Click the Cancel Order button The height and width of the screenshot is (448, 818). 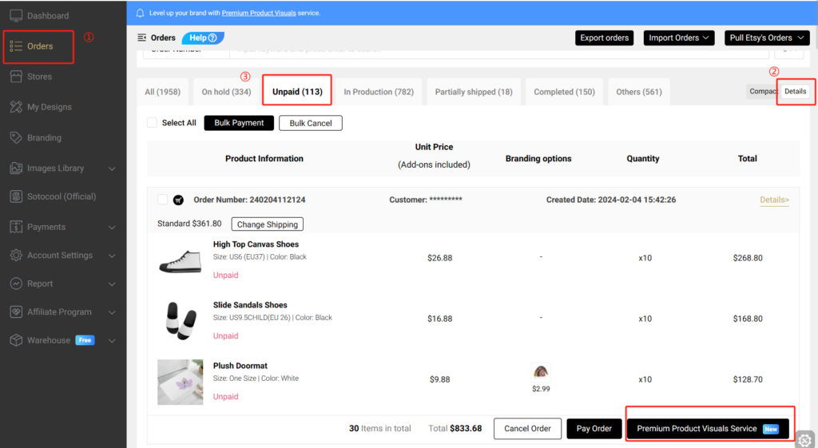[x=527, y=429]
